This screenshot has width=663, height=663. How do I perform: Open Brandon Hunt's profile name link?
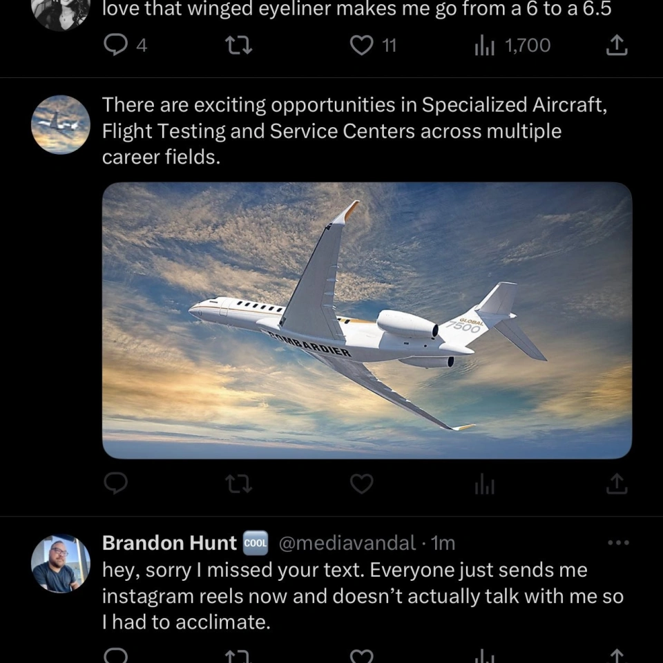(169, 544)
